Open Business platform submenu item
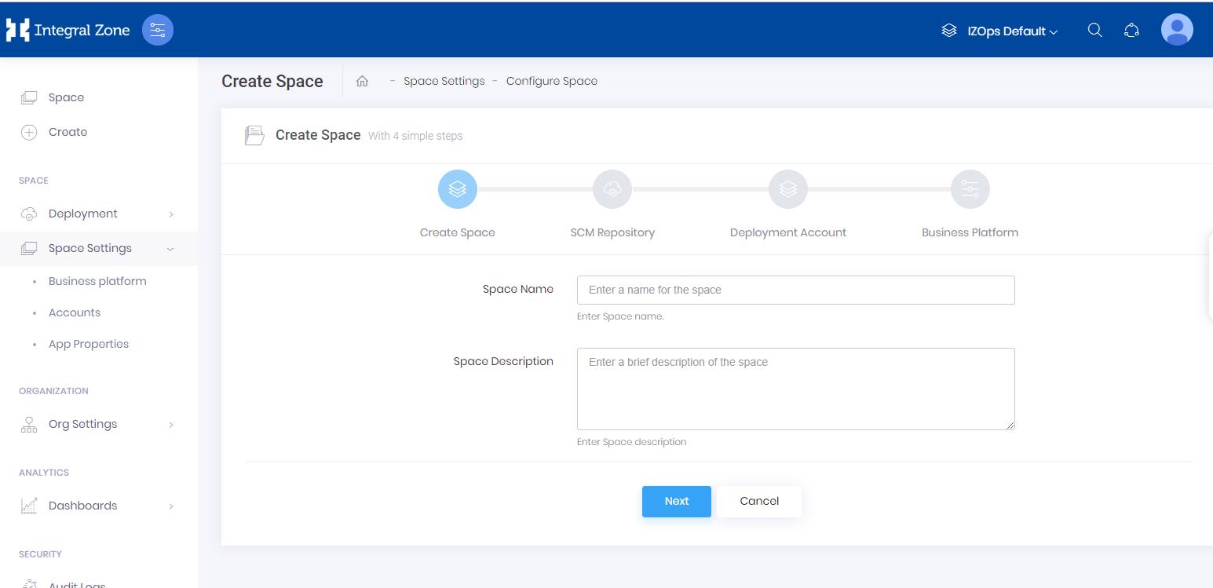The height and width of the screenshot is (588, 1213). click(x=97, y=281)
